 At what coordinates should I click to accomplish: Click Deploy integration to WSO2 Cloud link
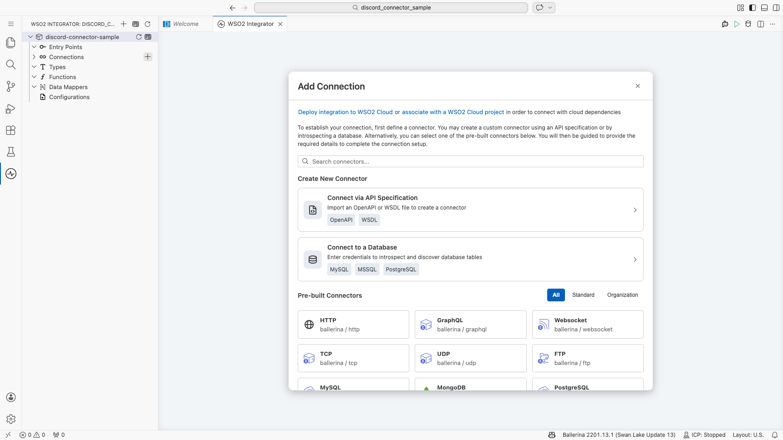click(x=345, y=112)
